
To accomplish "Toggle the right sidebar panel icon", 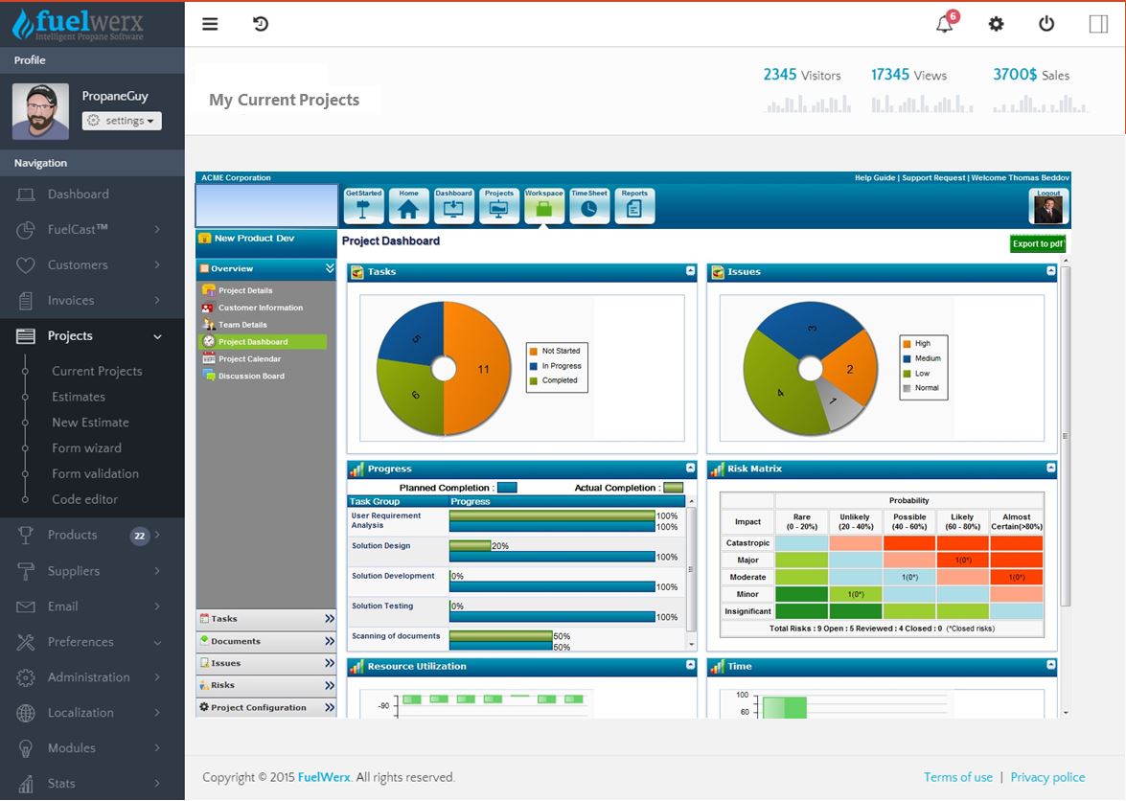I will coord(1098,24).
